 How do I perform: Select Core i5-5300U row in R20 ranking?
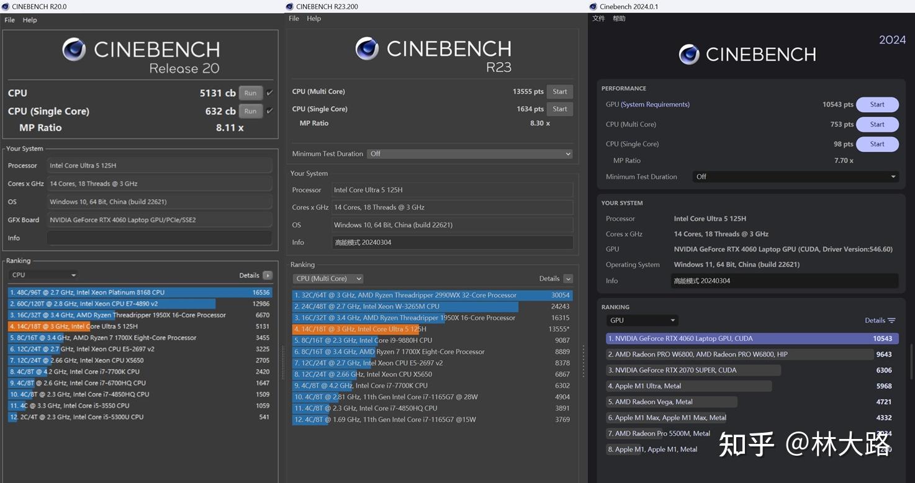[x=140, y=417]
